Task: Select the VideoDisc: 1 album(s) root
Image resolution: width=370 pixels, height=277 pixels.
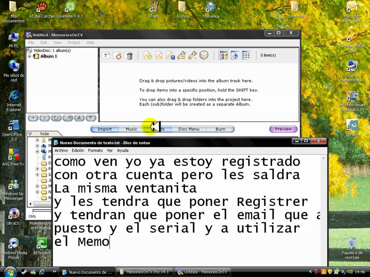Action: pyautogui.click(x=52, y=50)
